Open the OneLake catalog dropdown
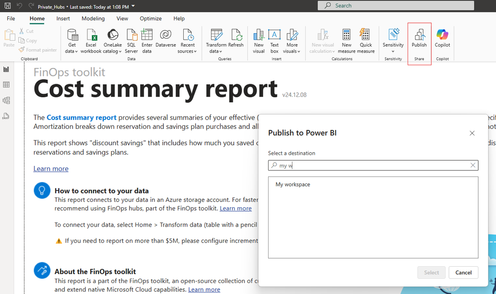The width and height of the screenshot is (496, 294). pyautogui.click(x=113, y=41)
